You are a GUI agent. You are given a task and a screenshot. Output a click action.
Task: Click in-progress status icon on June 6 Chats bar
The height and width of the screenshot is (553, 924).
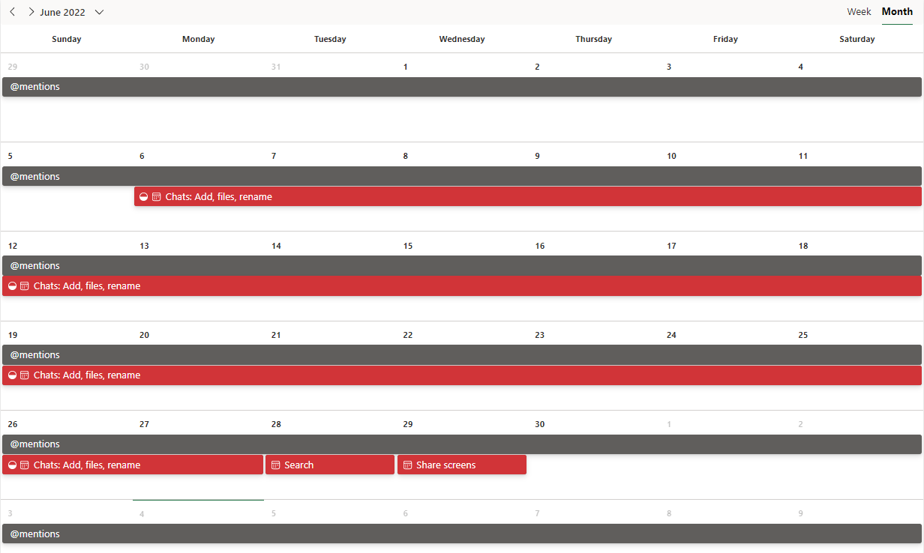144,197
